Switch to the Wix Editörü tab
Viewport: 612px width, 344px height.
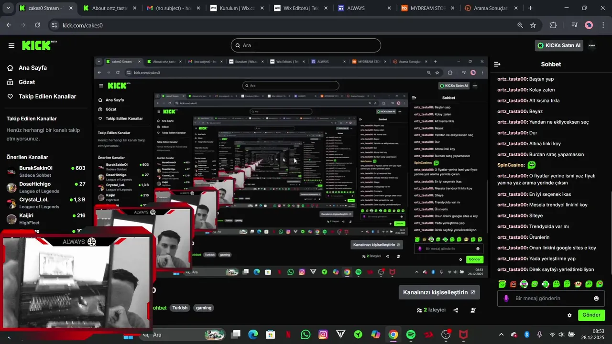click(x=300, y=8)
